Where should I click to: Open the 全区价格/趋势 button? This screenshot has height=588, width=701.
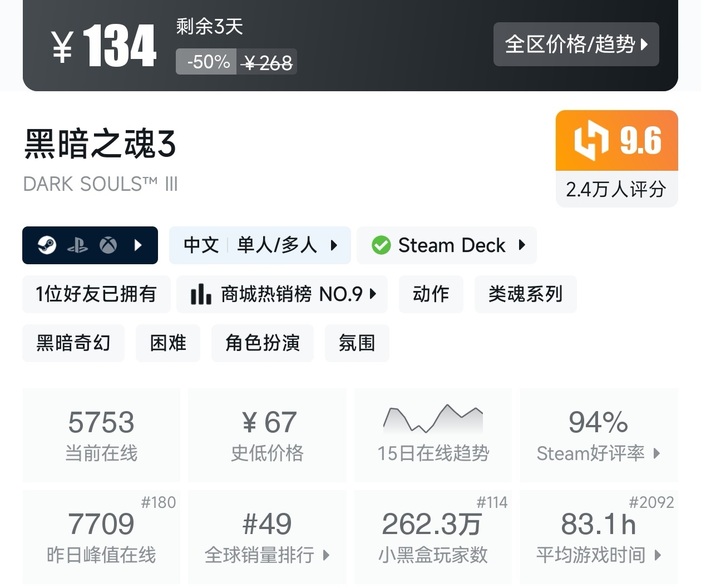pos(576,45)
